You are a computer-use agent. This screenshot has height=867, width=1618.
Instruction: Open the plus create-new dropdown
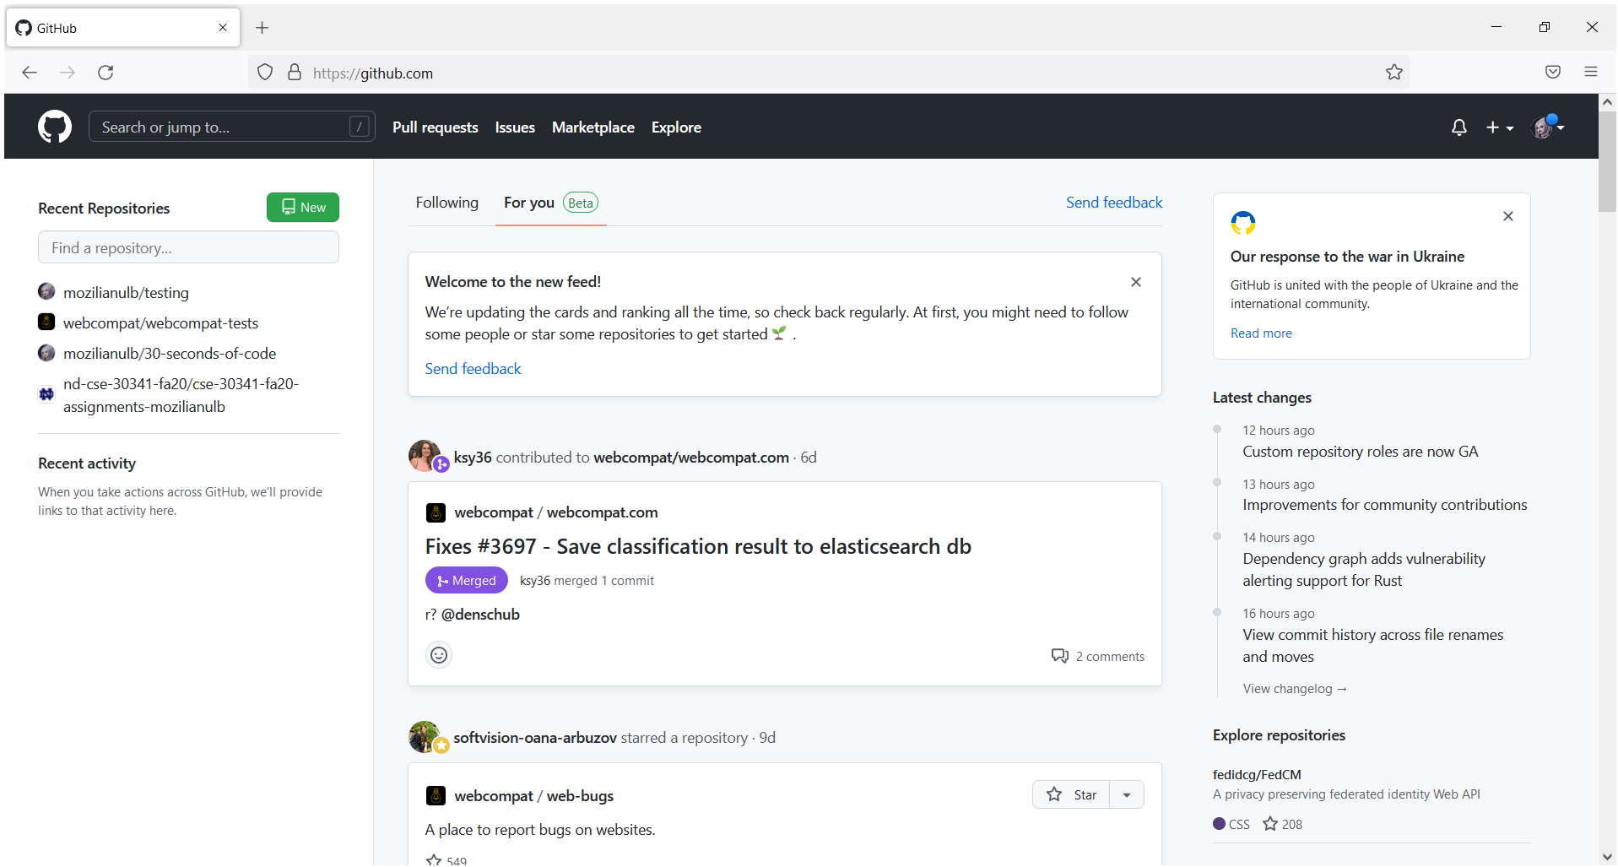click(1500, 127)
